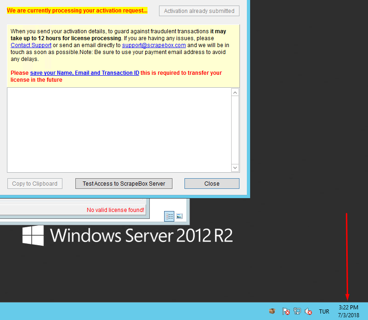
Task: Change the TUR input language indicator
Action: tap(324, 312)
